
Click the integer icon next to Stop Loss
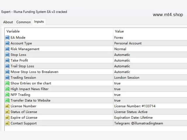7,55
